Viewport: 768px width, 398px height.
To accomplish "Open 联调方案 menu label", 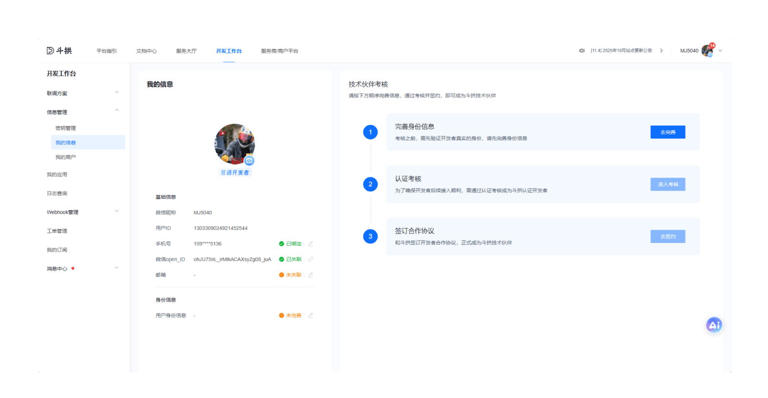I will coord(57,94).
